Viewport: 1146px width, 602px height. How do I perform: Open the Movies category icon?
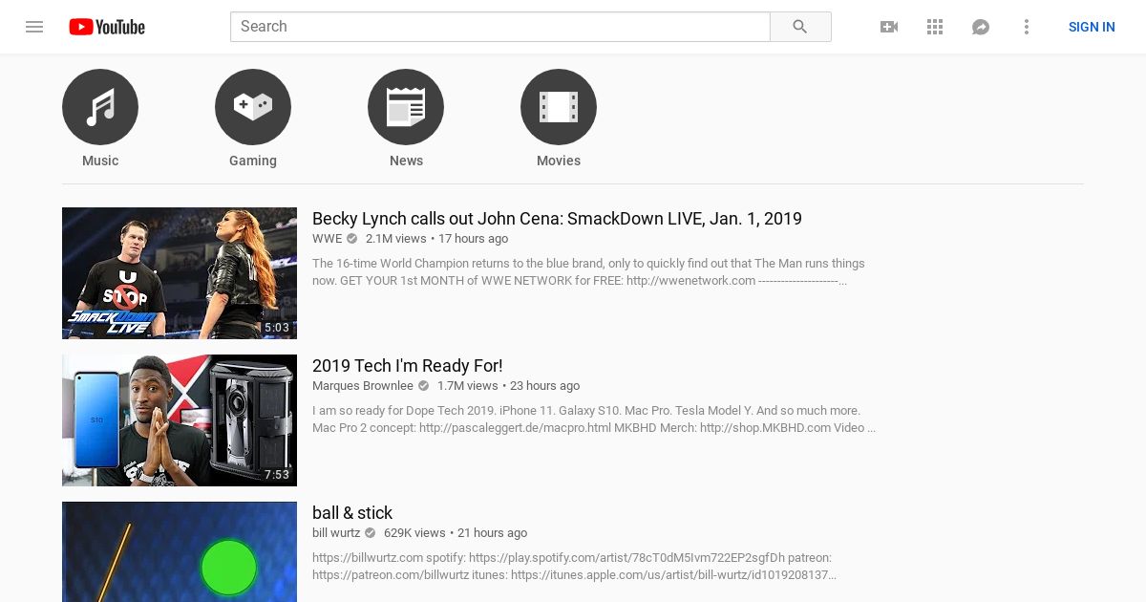coord(559,107)
